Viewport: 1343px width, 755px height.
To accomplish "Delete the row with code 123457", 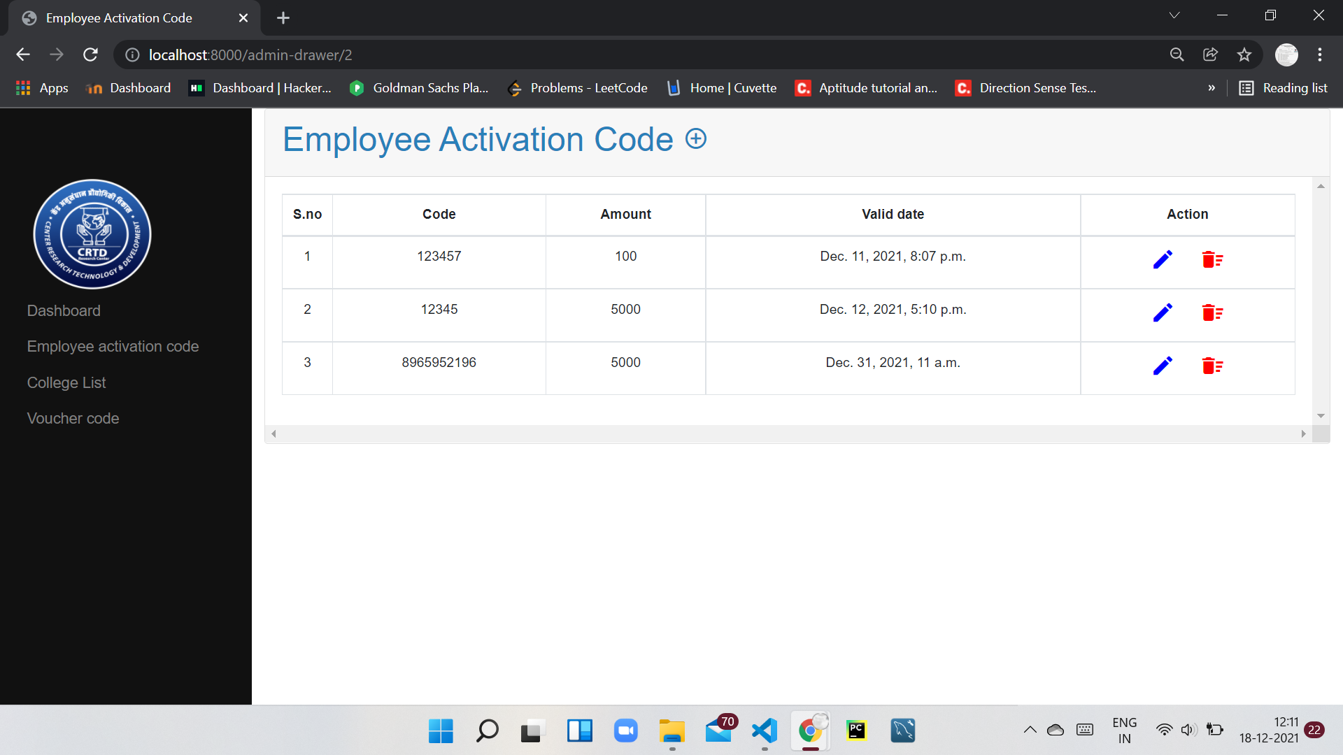I will point(1211,259).
